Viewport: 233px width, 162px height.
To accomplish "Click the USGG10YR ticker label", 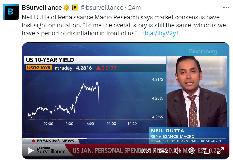I will point(38,68).
